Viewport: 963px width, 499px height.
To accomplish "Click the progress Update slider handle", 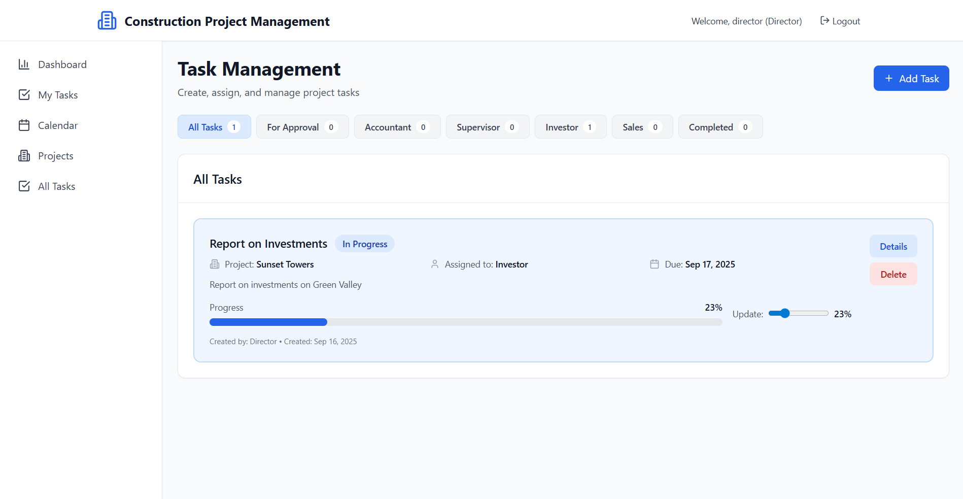I will [785, 313].
